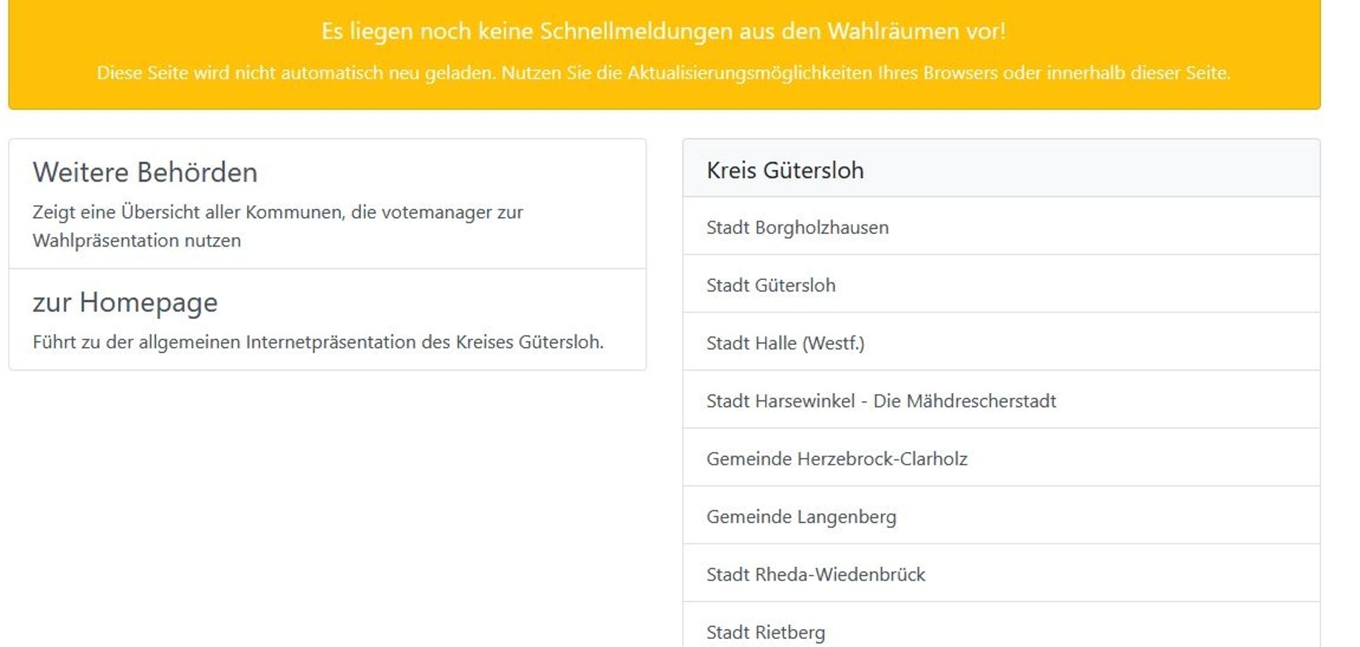Screen dimensions: 1360x647
Task: Click the reload hint text in the banner
Action: [664, 73]
